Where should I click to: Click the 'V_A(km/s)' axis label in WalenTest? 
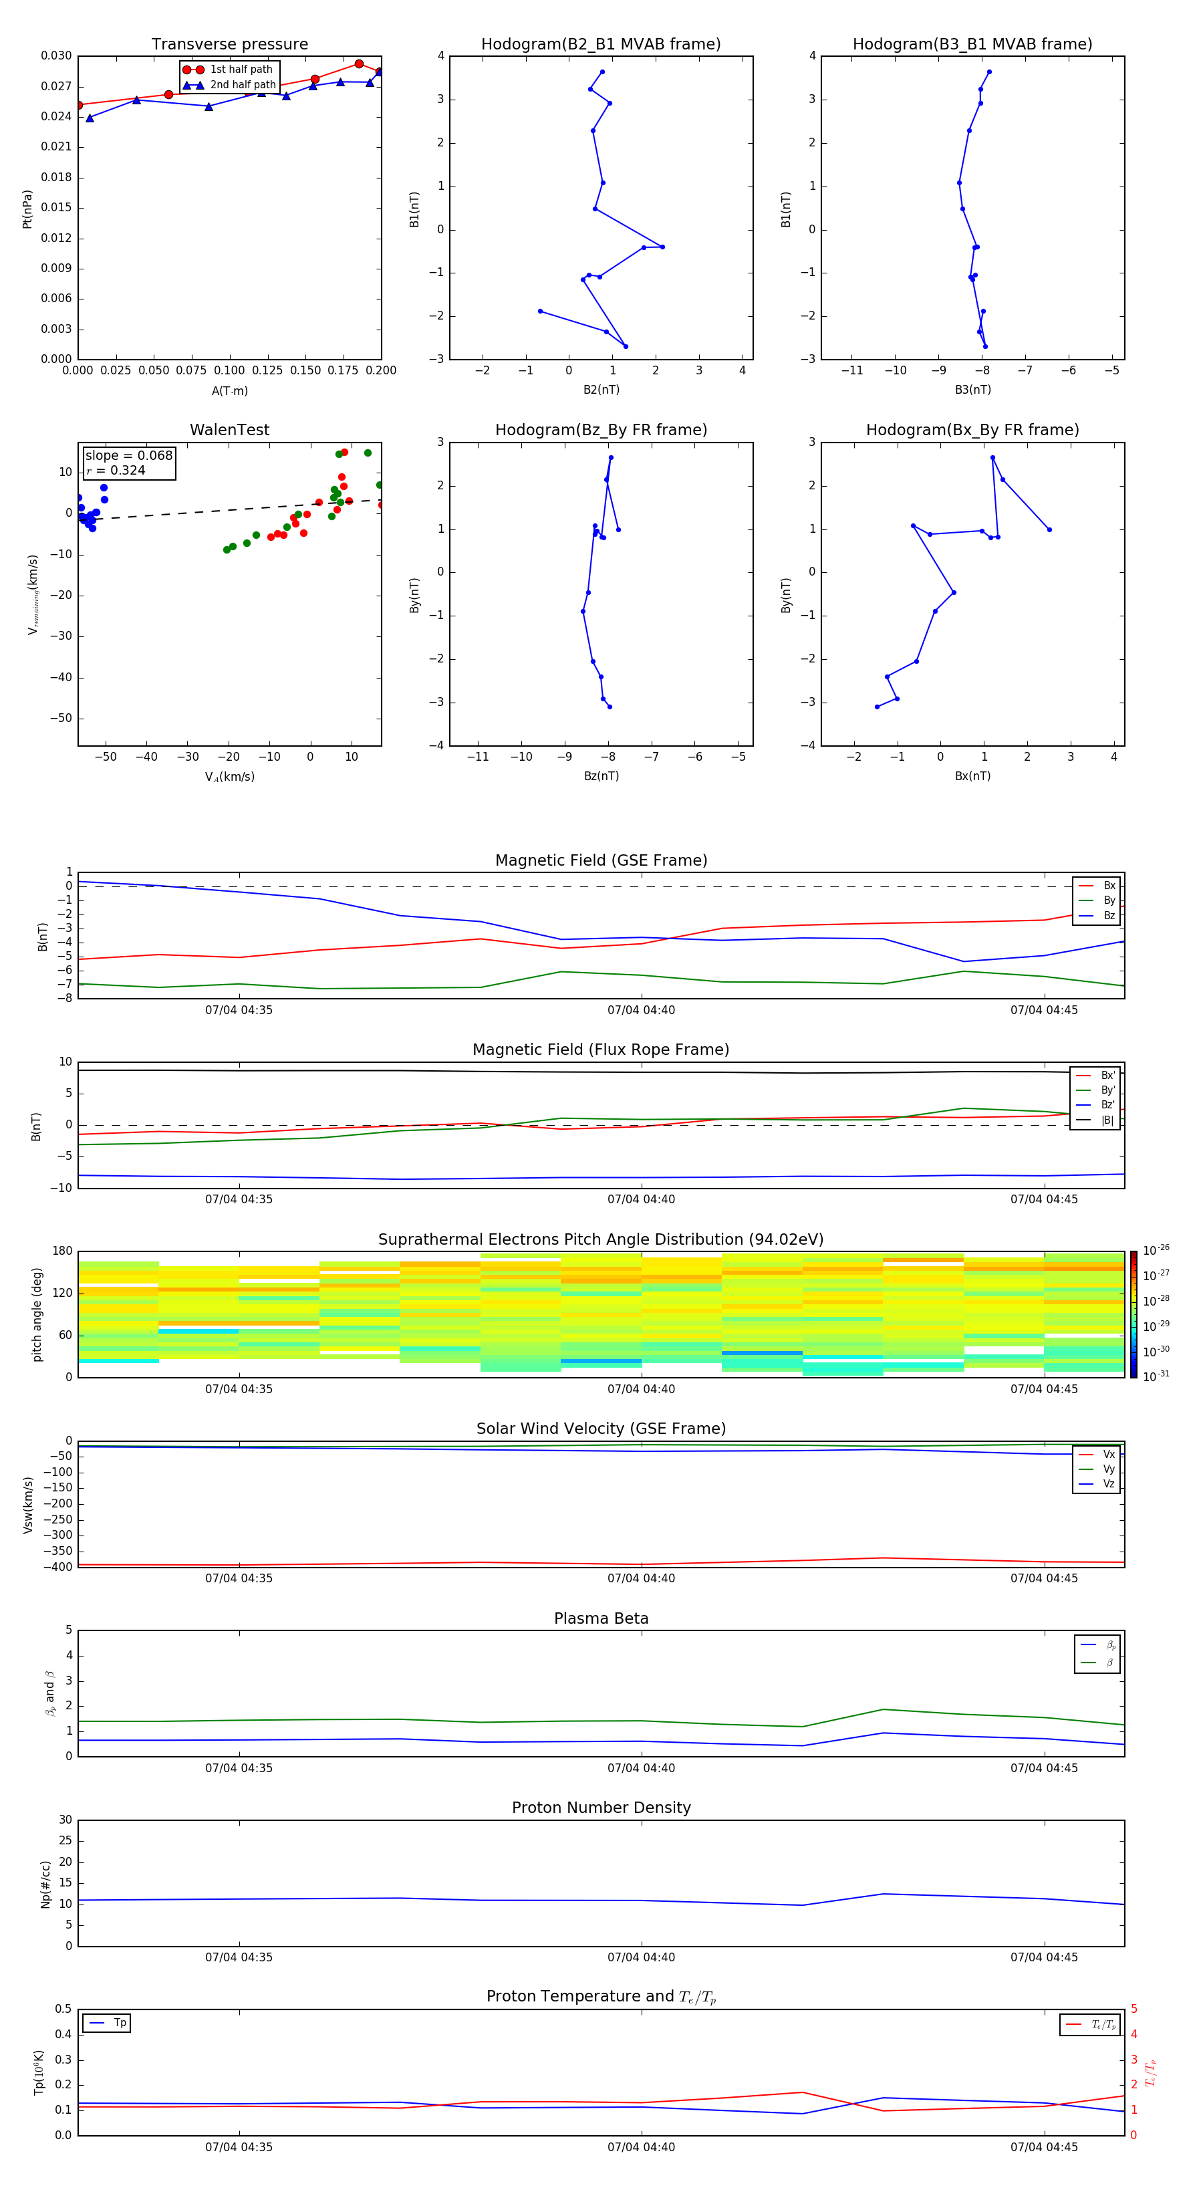pos(229,777)
